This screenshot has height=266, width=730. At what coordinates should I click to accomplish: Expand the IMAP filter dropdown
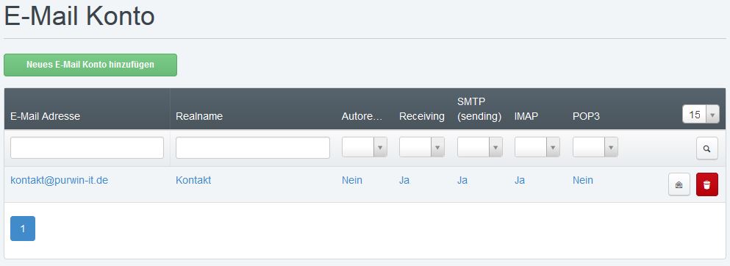537,147
